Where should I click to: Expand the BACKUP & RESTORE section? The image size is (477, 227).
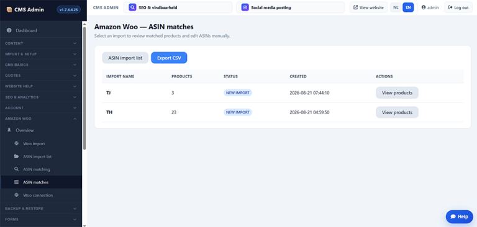click(x=41, y=208)
